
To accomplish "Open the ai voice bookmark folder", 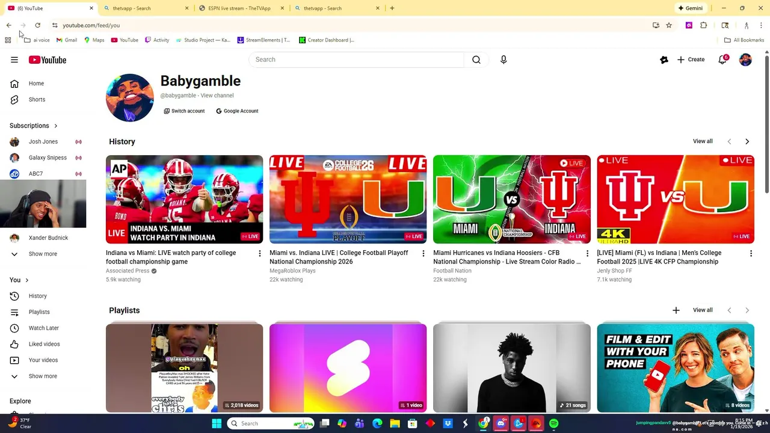I will (x=37, y=40).
